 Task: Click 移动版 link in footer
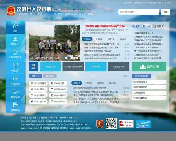tap(63, 118)
